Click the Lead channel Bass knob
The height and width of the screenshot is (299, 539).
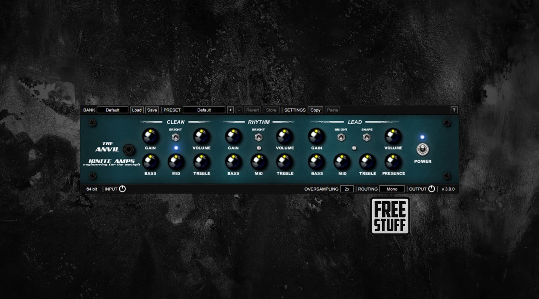[316, 162]
